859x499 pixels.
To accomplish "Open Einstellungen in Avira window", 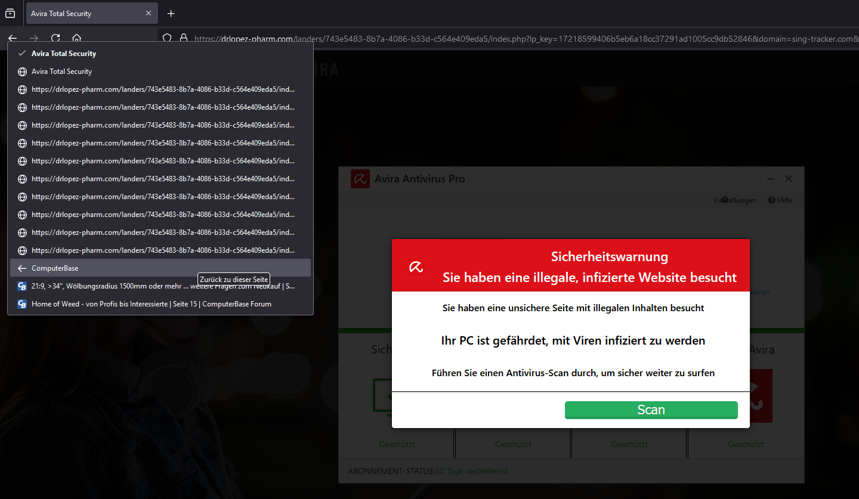I will 735,200.
